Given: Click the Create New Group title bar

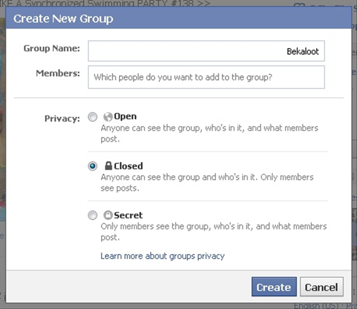Looking at the screenshot, I should coord(178,18).
